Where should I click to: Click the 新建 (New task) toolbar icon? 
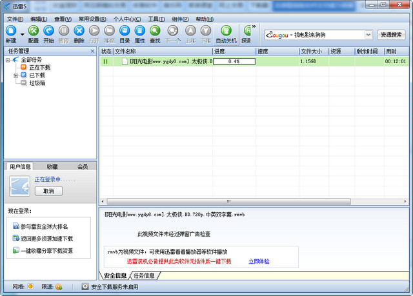tap(11, 34)
